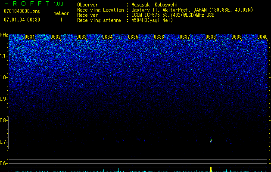Click the bright meteor echo near 0638
Viewport: 271px width, 172px height.
tap(211, 141)
